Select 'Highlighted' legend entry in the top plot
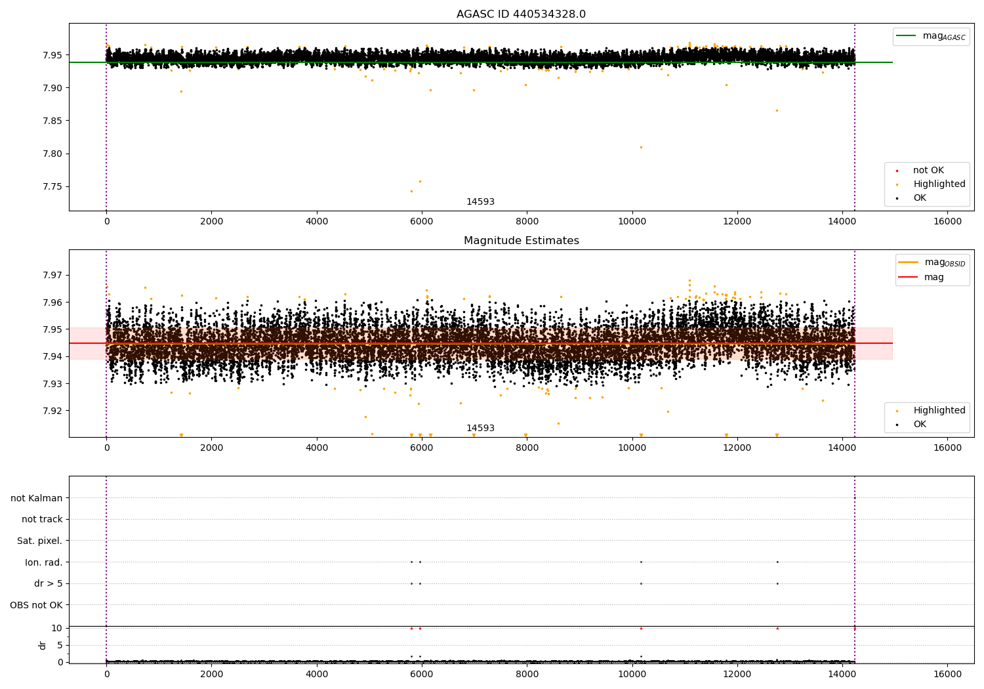 (x=939, y=184)
